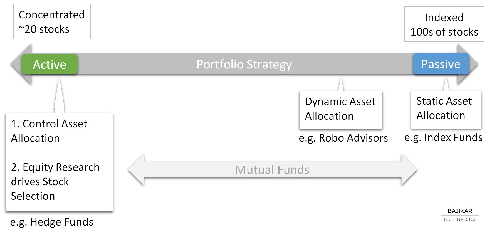Image resolution: width=487 pixels, height=232 pixels.
Task: Click the Bajikar Tech Investor logo
Action: coord(460,215)
